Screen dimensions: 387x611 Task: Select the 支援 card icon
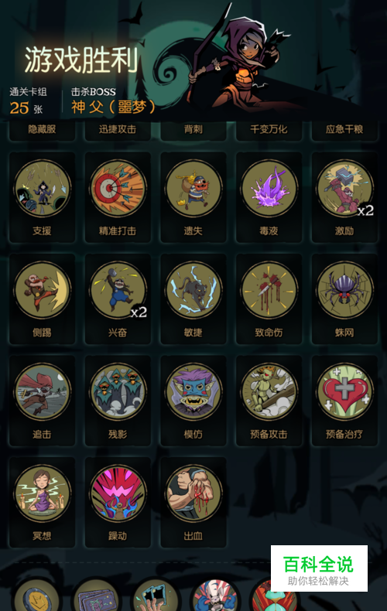[42, 188]
